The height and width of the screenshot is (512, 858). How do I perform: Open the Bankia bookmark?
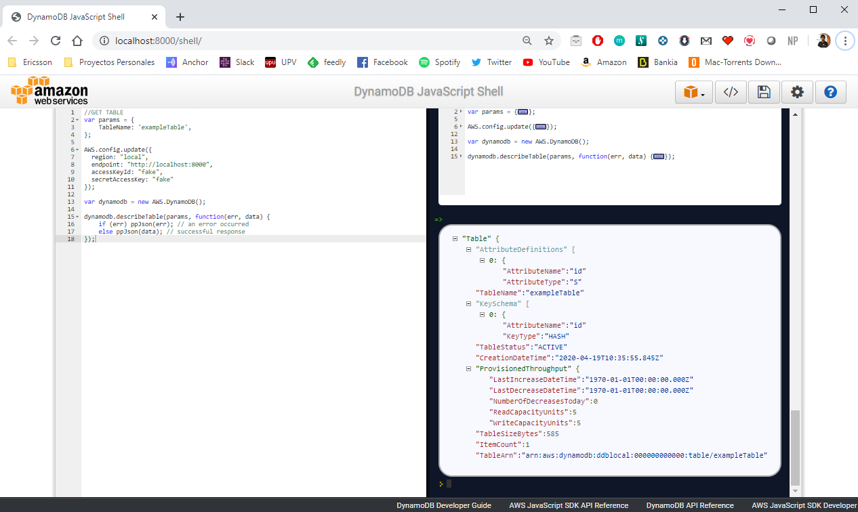658,62
